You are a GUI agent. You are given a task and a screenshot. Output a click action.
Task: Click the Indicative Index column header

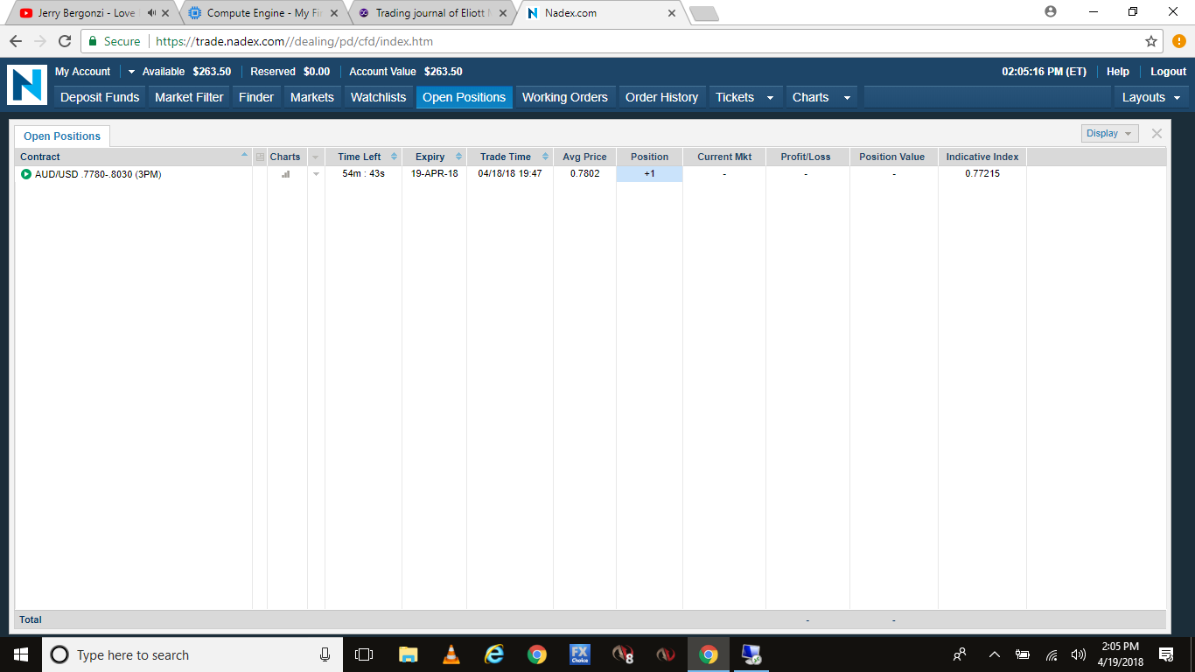pyautogui.click(x=982, y=157)
